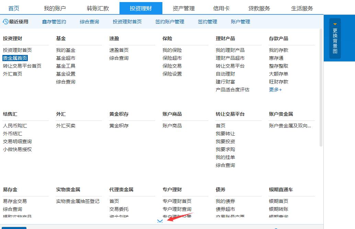Open 保险超市 under 保险
The width and height of the screenshot is (355, 229).
[x=172, y=58]
